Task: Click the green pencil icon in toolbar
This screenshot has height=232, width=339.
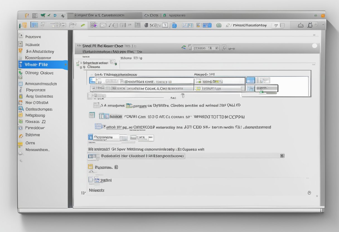Action: 83,25
